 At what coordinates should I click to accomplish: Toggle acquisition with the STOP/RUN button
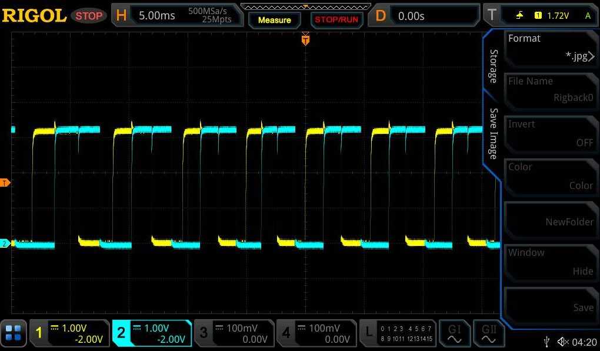(x=336, y=19)
